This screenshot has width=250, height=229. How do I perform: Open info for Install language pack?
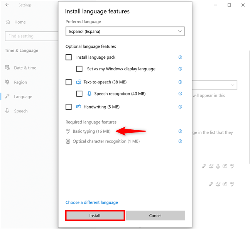click(x=180, y=57)
